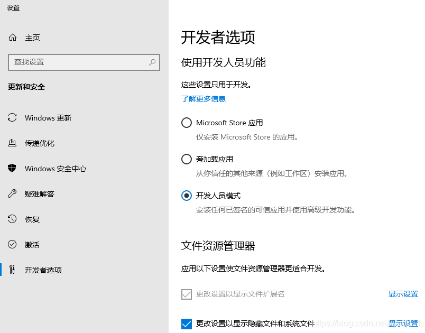Image resolution: width=425 pixels, height=333 pixels.
Task: Select the Windows 更新 refresh icon
Action: (x=12, y=118)
